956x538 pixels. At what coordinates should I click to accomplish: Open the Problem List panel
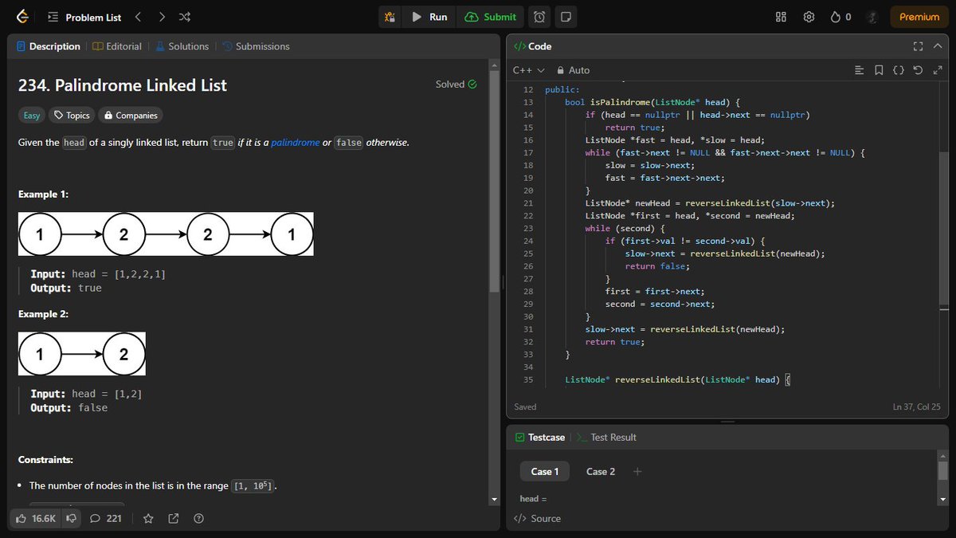pos(84,17)
